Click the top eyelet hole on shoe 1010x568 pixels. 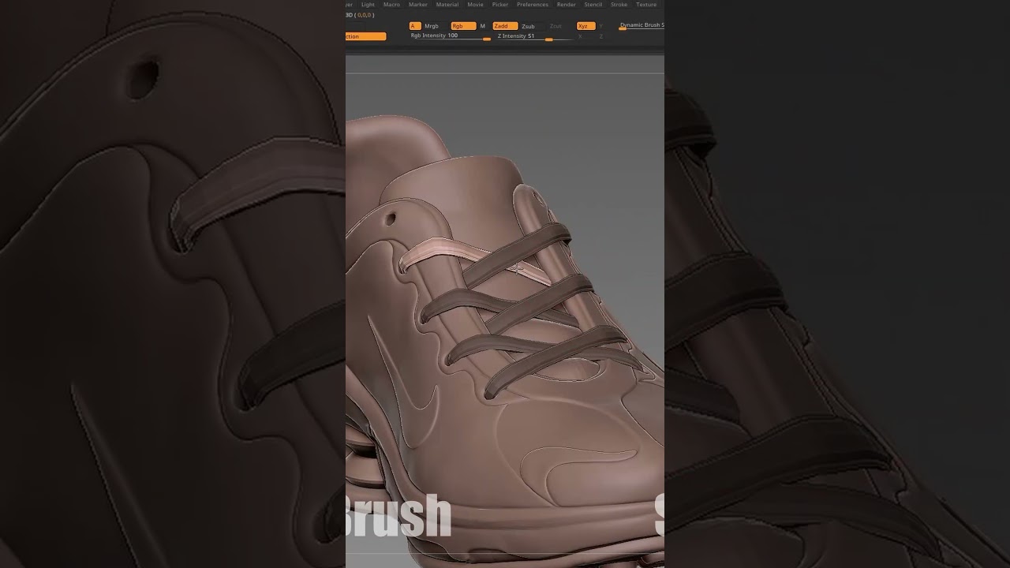click(391, 218)
